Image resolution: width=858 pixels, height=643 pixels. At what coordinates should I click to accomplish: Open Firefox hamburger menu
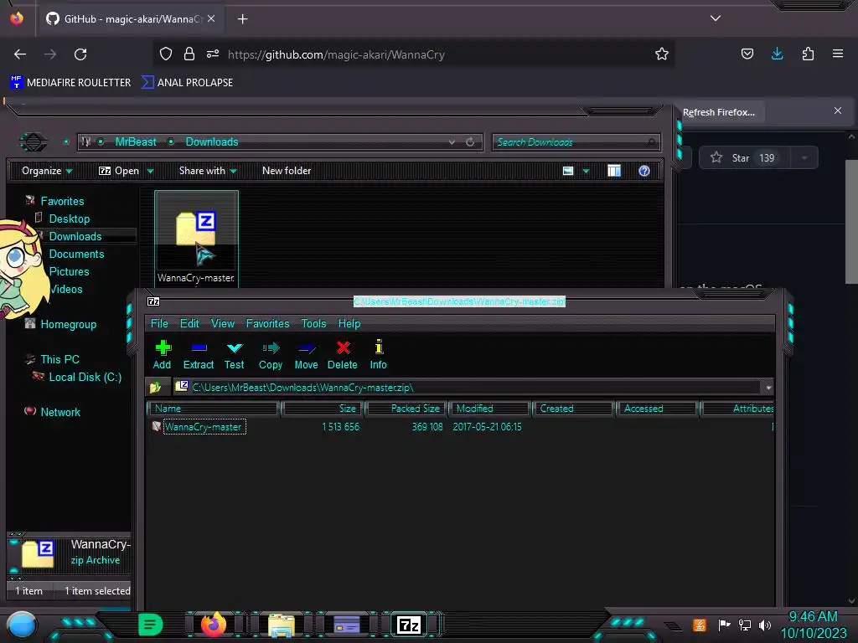click(838, 54)
